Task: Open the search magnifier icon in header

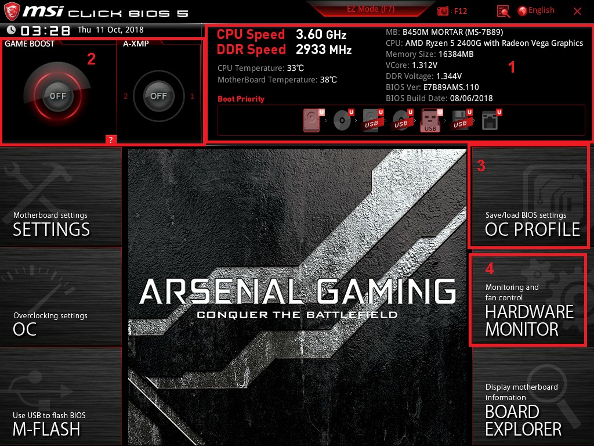Action: [503, 12]
